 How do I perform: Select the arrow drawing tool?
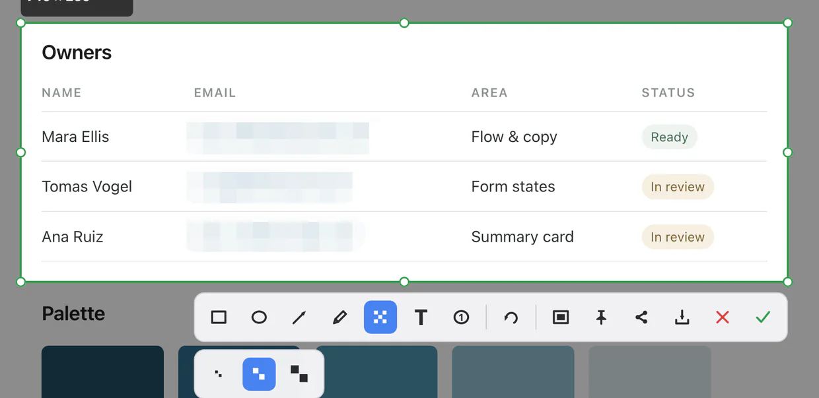[x=299, y=317]
